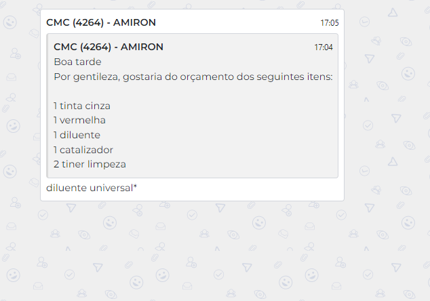Click the 'diluente universal' reply text
The width and height of the screenshot is (430, 301).
pos(89,188)
